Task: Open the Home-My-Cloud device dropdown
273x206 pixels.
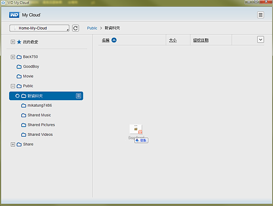Action: 39,28
